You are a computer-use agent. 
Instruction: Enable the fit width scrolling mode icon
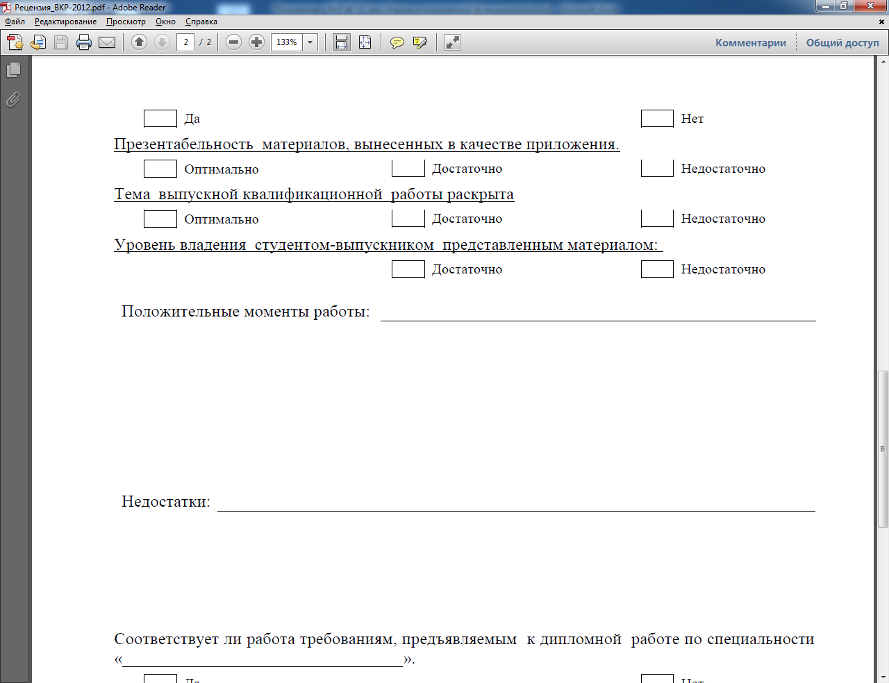tap(342, 42)
